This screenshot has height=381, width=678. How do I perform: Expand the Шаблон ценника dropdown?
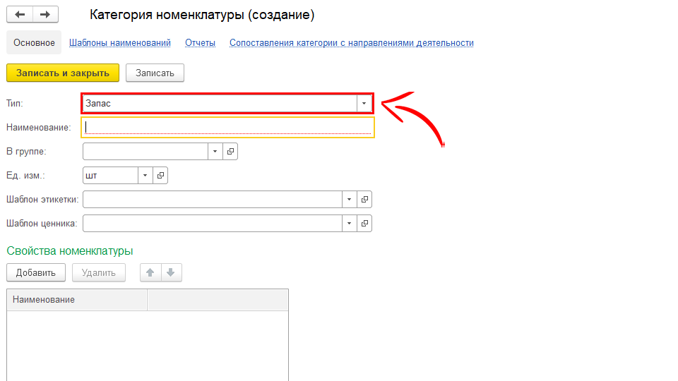point(349,224)
